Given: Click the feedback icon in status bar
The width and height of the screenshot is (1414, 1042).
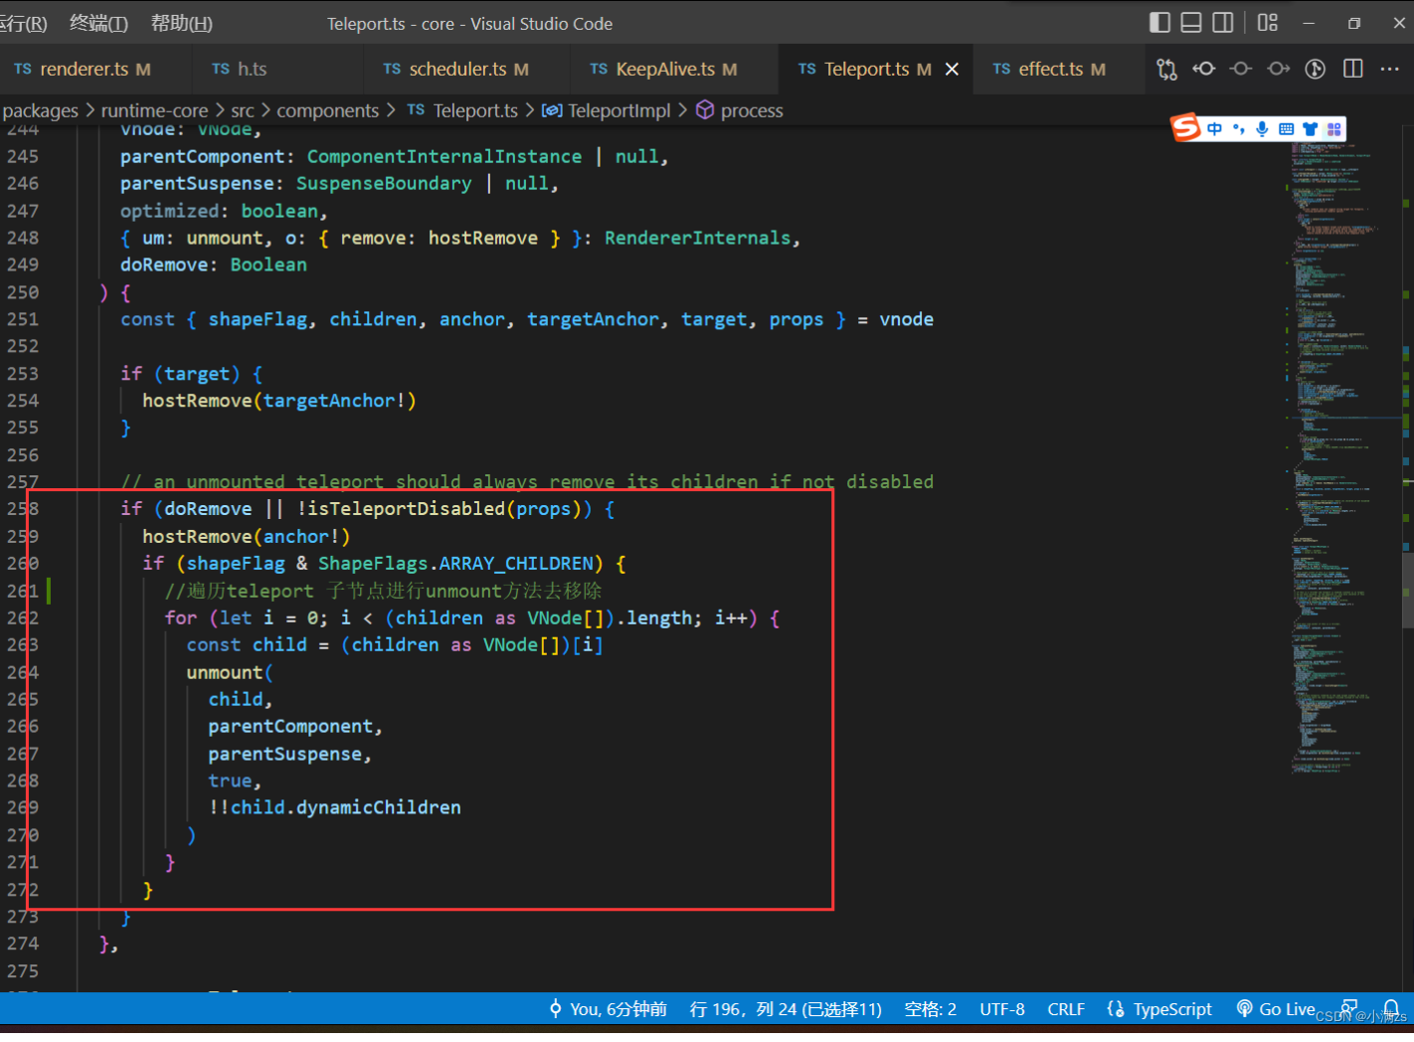Looking at the screenshot, I should click(x=1349, y=1007).
